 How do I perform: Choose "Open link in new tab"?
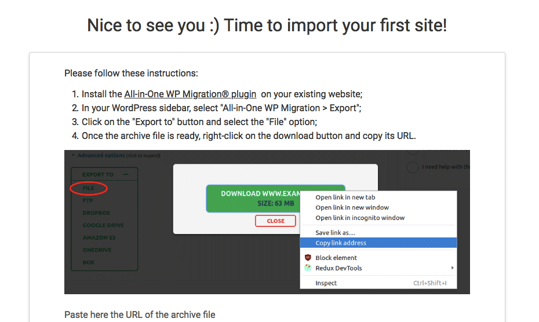click(x=345, y=197)
